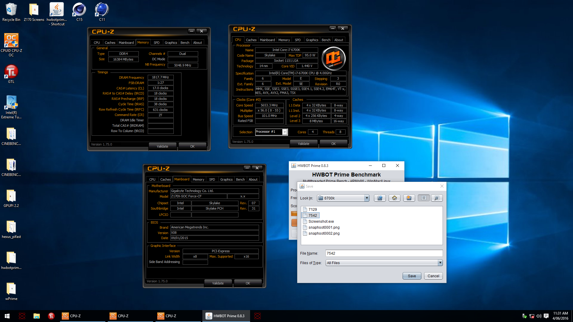The image size is (573, 322).
Task: Select Screenshot.exe in the file list
Action: point(318,221)
